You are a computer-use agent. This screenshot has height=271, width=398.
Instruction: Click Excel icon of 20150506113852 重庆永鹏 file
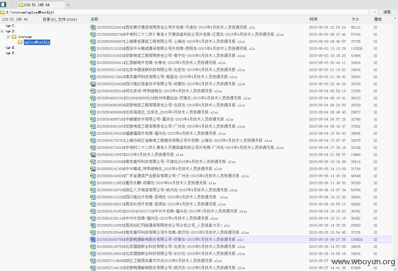(93, 183)
